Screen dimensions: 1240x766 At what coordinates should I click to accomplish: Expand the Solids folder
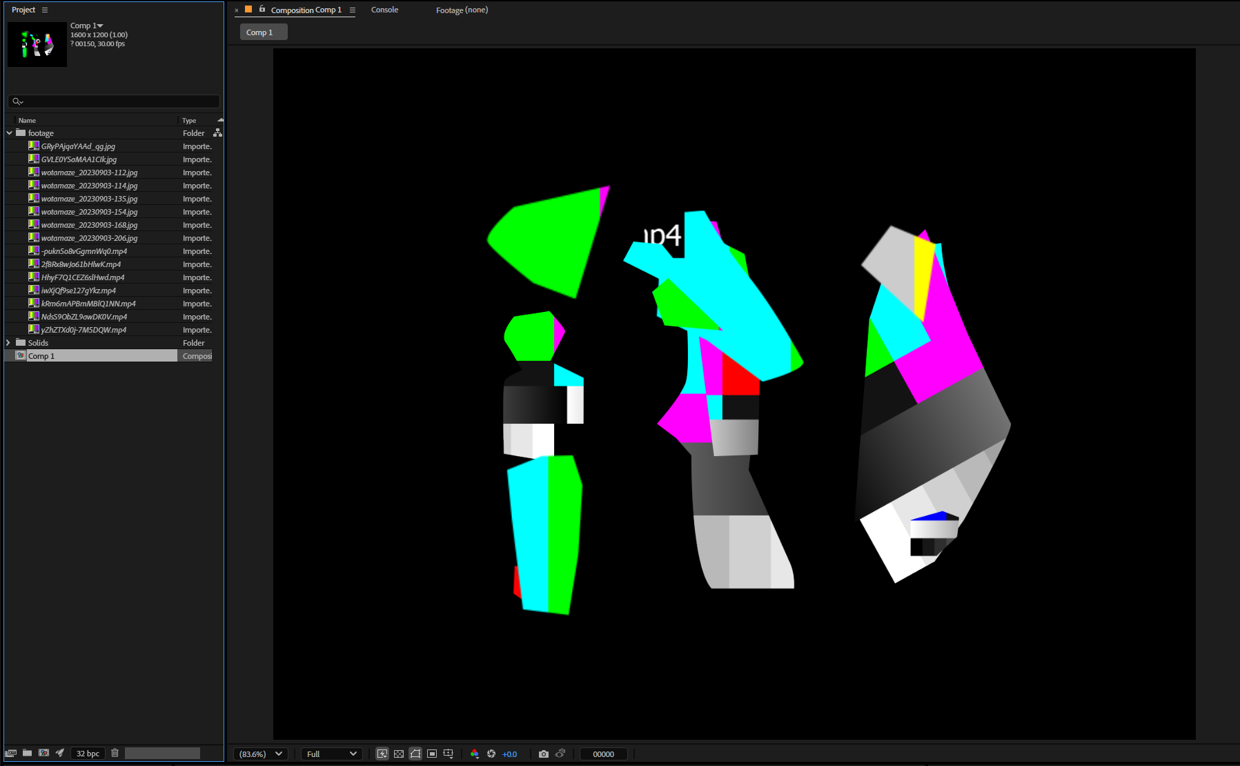point(9,343)
